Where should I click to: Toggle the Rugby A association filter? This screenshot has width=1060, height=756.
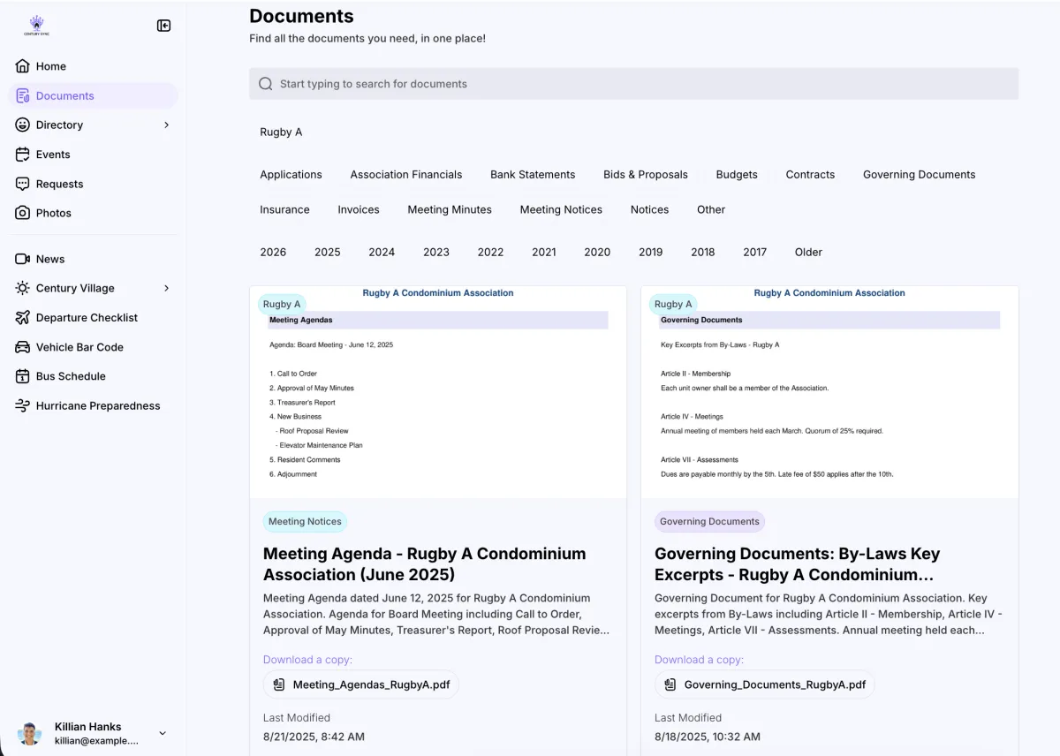(281, 132)
